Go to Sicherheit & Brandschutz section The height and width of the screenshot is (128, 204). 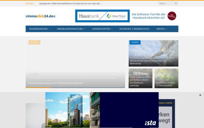[x=134, y=29]
